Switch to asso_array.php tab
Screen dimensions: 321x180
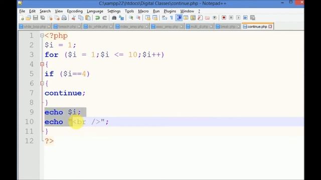[167, 26]
